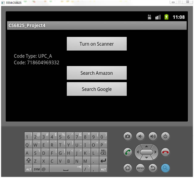Click the Turn on Scanner button

coord(97,44)
